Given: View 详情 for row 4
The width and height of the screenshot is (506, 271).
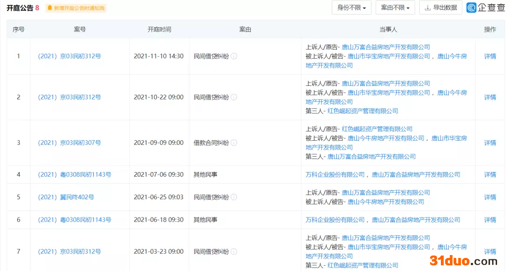Looking at the screenshot, I should (x=490, y=174).
